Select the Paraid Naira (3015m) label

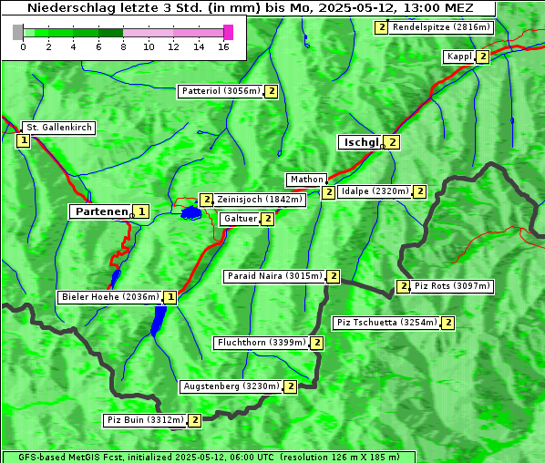(274, 276)
